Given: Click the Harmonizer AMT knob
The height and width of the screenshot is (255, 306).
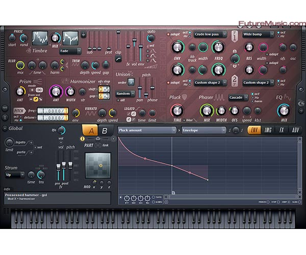Looking at the screenshot, I should point(56,91).
